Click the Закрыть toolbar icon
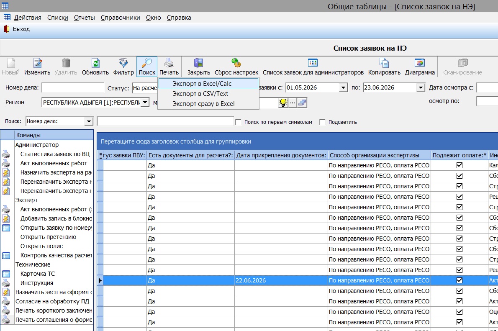498x331 pixels. [x=198, y=67]
